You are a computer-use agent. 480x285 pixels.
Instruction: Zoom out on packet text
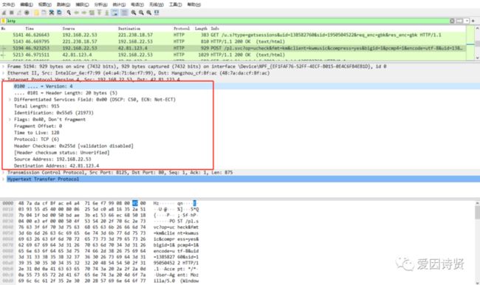click(x=141, y=13)
